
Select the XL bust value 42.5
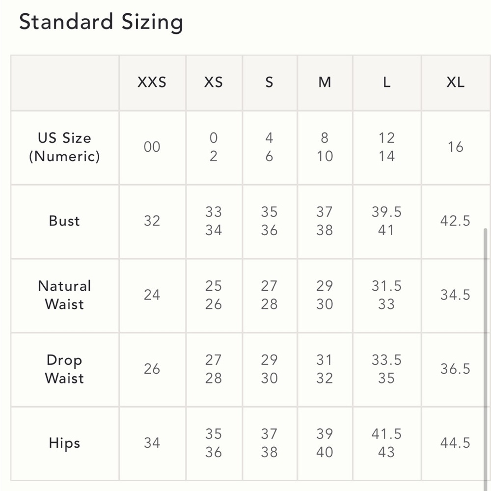455,221
